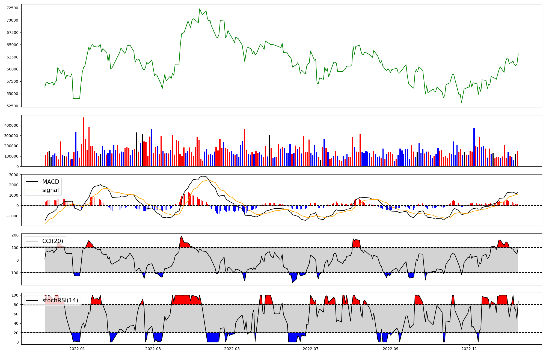Click the orange signal legend line sample
Screen dimensions: 546x355
click(x=32, y=190)
